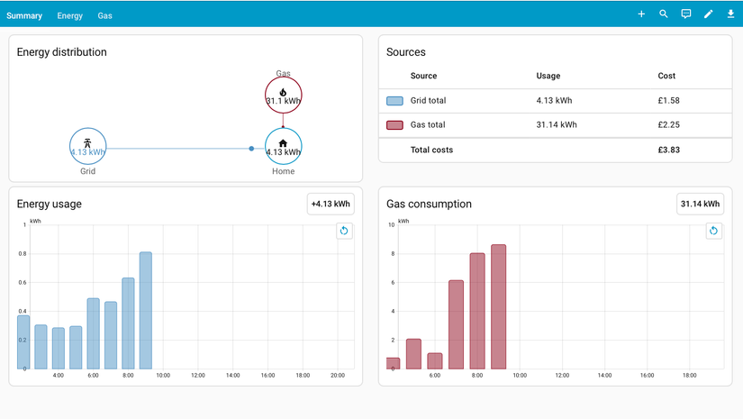This screenshot has width=743, height=419.
Task: Click the Total costs row
Action: tap(556, 150)
